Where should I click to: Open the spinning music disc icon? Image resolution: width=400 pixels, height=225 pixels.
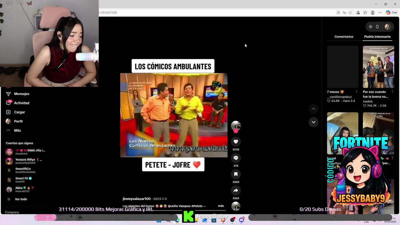coord(236,206)
